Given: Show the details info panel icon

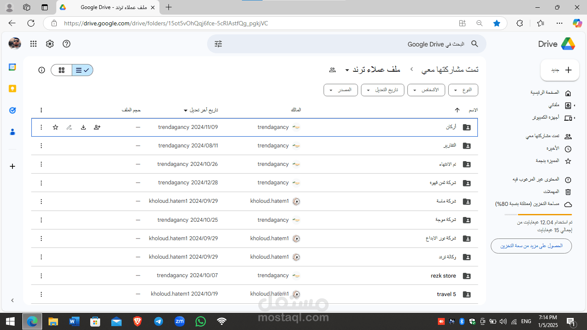Looking at the screenshot, I should pos(42,70).
